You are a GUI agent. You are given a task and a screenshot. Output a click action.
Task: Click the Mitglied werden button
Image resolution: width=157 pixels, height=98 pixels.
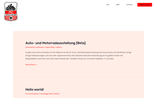[145, 5]
